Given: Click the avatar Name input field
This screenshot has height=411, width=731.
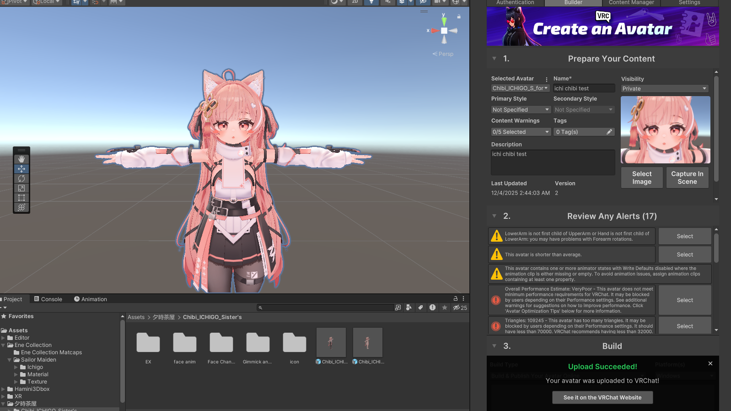Looking at the screenshot, I should [584, 88].
